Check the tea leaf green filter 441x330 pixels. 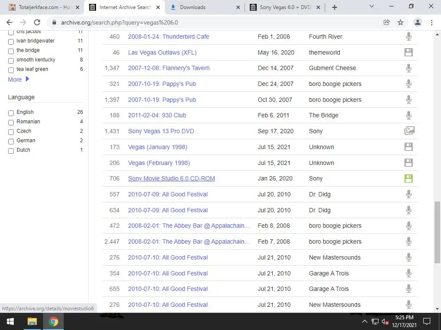(11, 70)
